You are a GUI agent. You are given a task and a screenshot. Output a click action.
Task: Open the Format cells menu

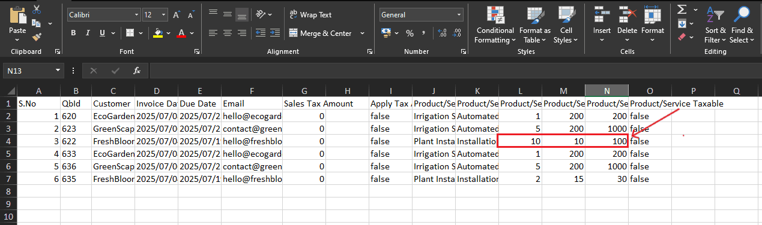(652, 25)
